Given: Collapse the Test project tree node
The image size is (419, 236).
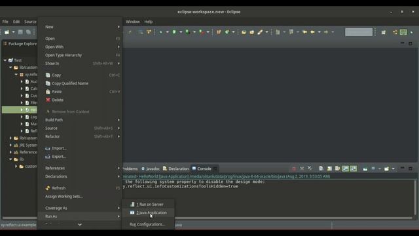Looking at the screenshot, I should [x=5, y=60].
